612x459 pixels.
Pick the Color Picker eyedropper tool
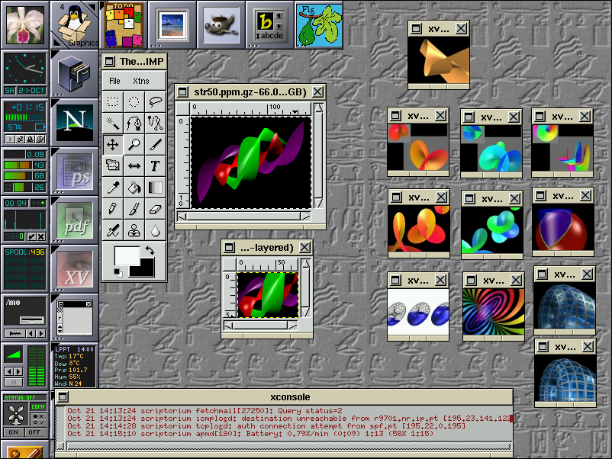pos(113,187)
